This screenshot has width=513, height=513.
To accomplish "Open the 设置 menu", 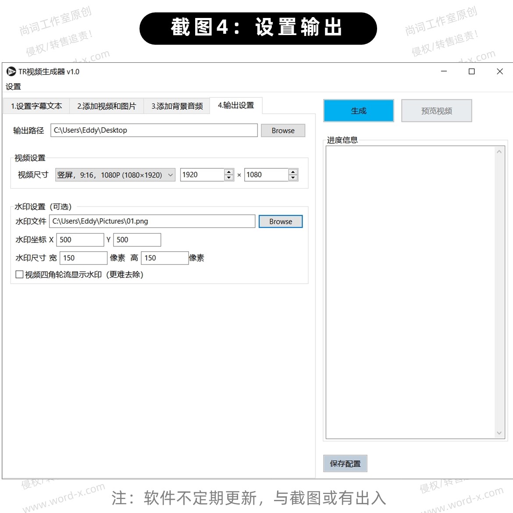I will coord(13,86).
